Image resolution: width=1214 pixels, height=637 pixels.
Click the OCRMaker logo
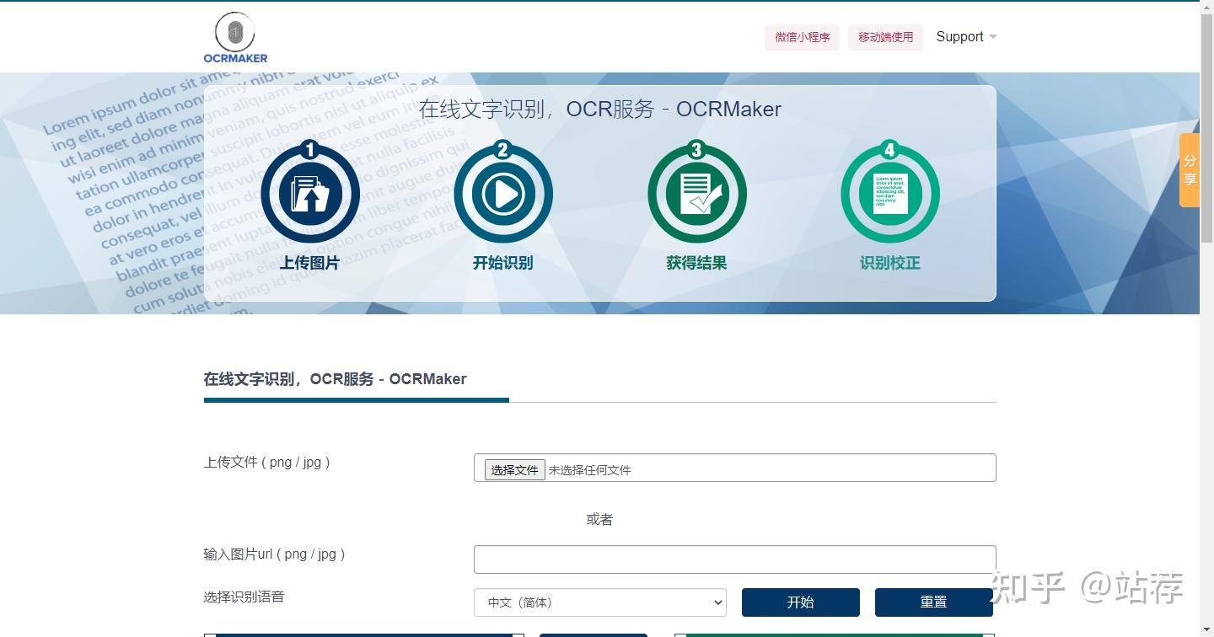pos(235,38)
